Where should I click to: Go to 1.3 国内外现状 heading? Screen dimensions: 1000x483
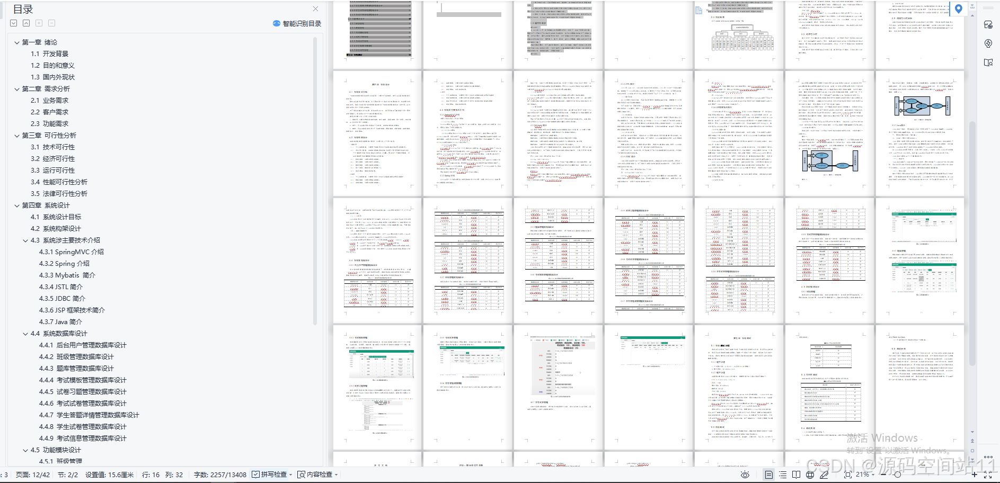[52, 77]
